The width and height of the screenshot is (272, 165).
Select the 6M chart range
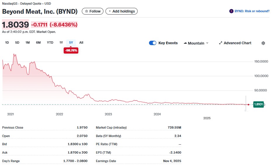(38, 42)
